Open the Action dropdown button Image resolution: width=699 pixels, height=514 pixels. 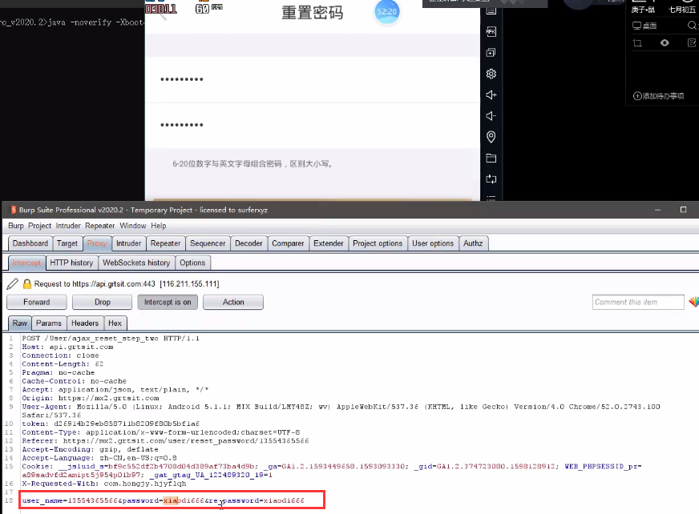233,302
